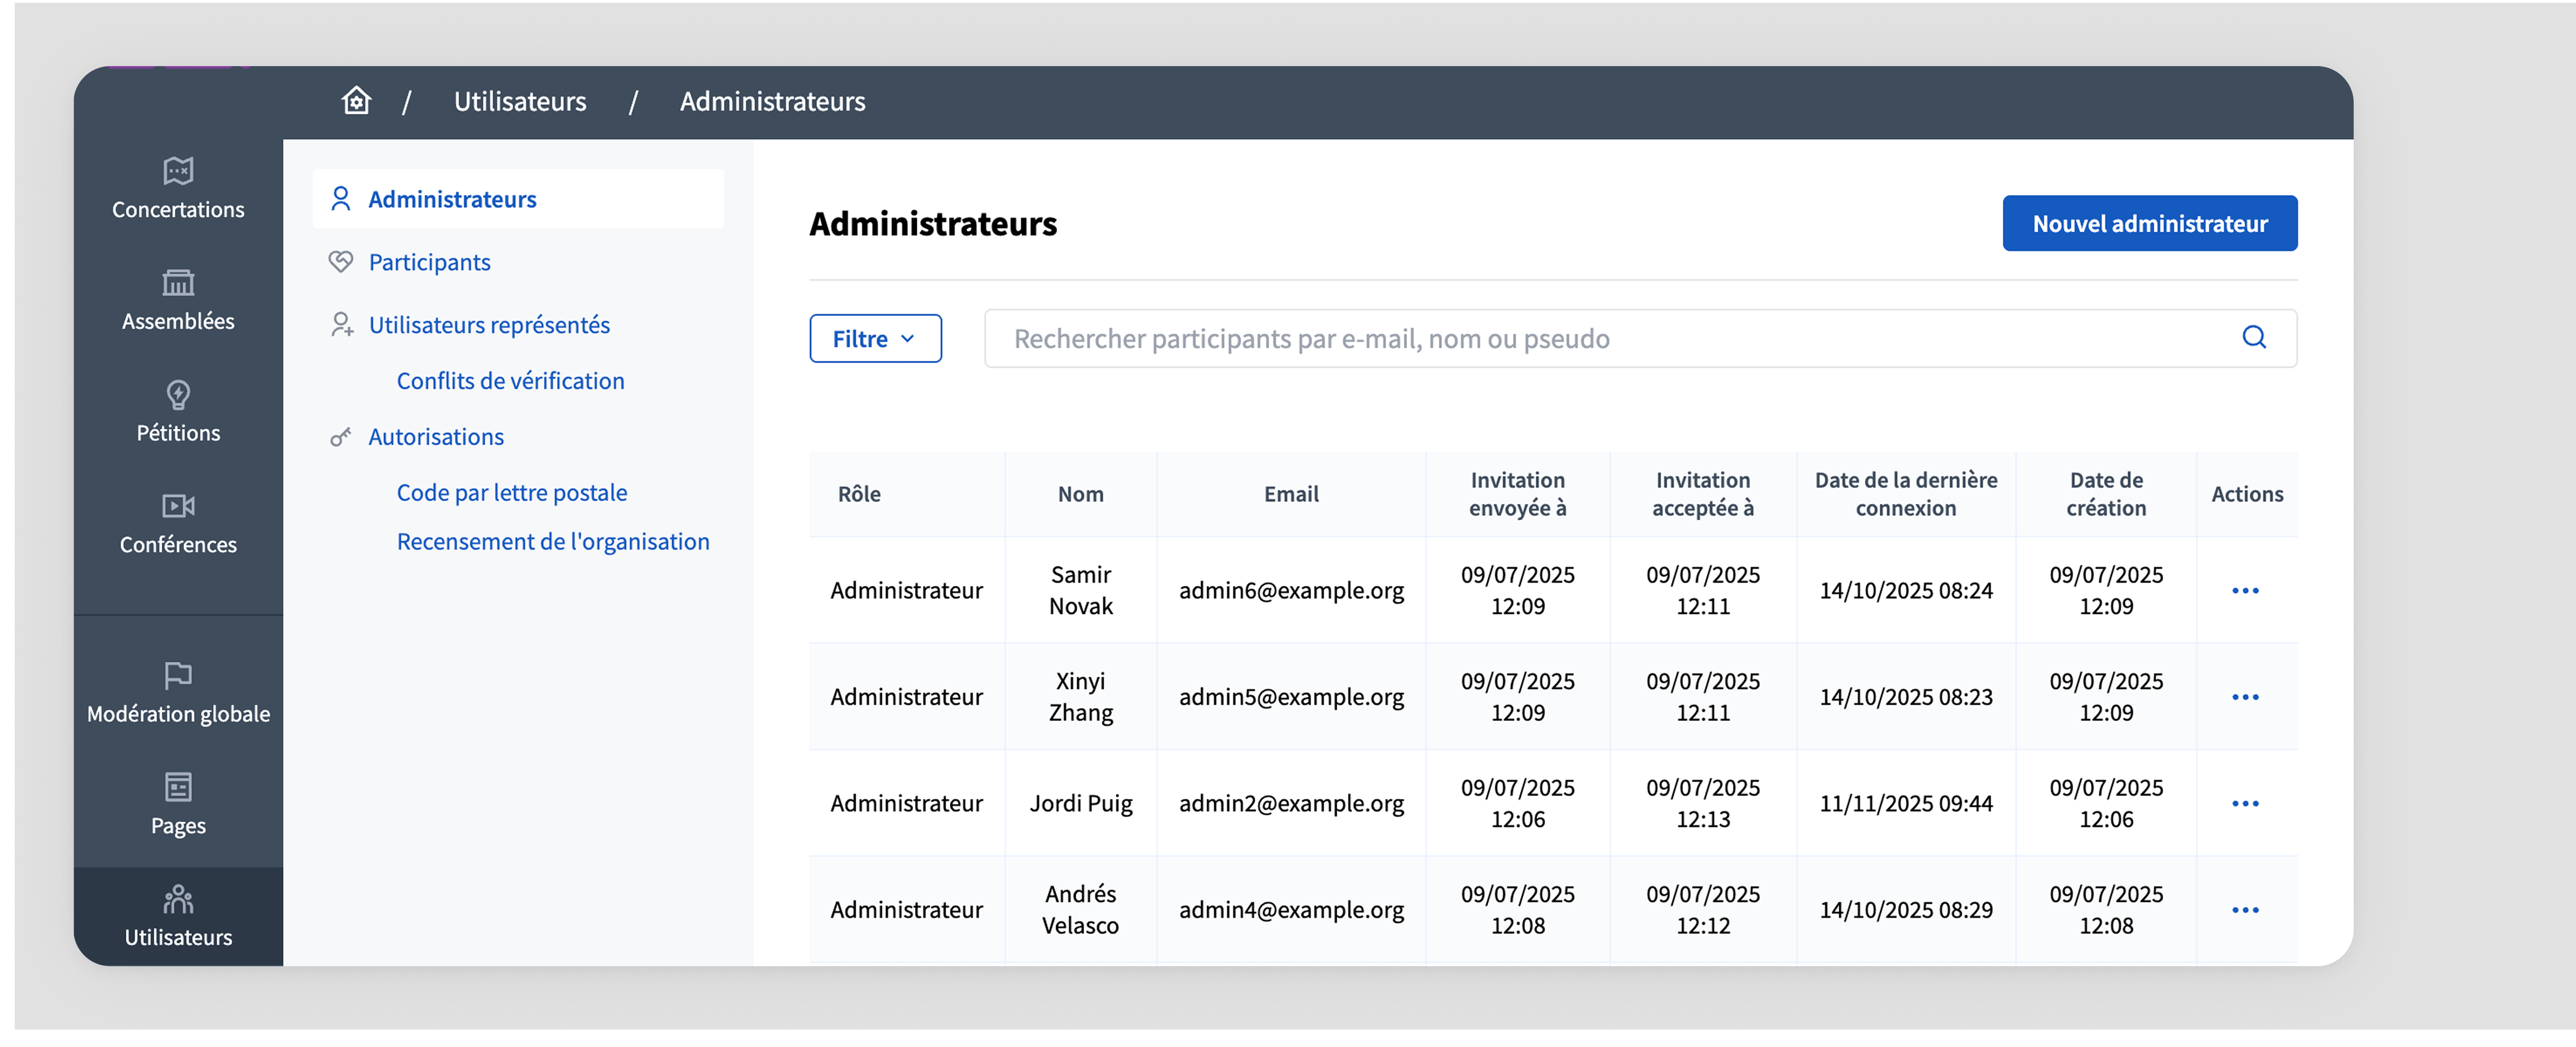Open actions menu for Andrés Velasco
Viewport: 2576px width, 1047px height.
[x=2245, y=910]
